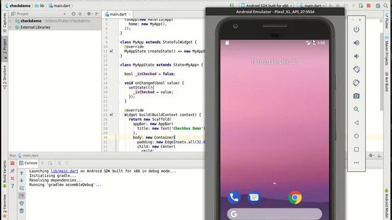Expand the External Libraries node
This screenshot has height=220, width=392.
(x=11, y=27)
